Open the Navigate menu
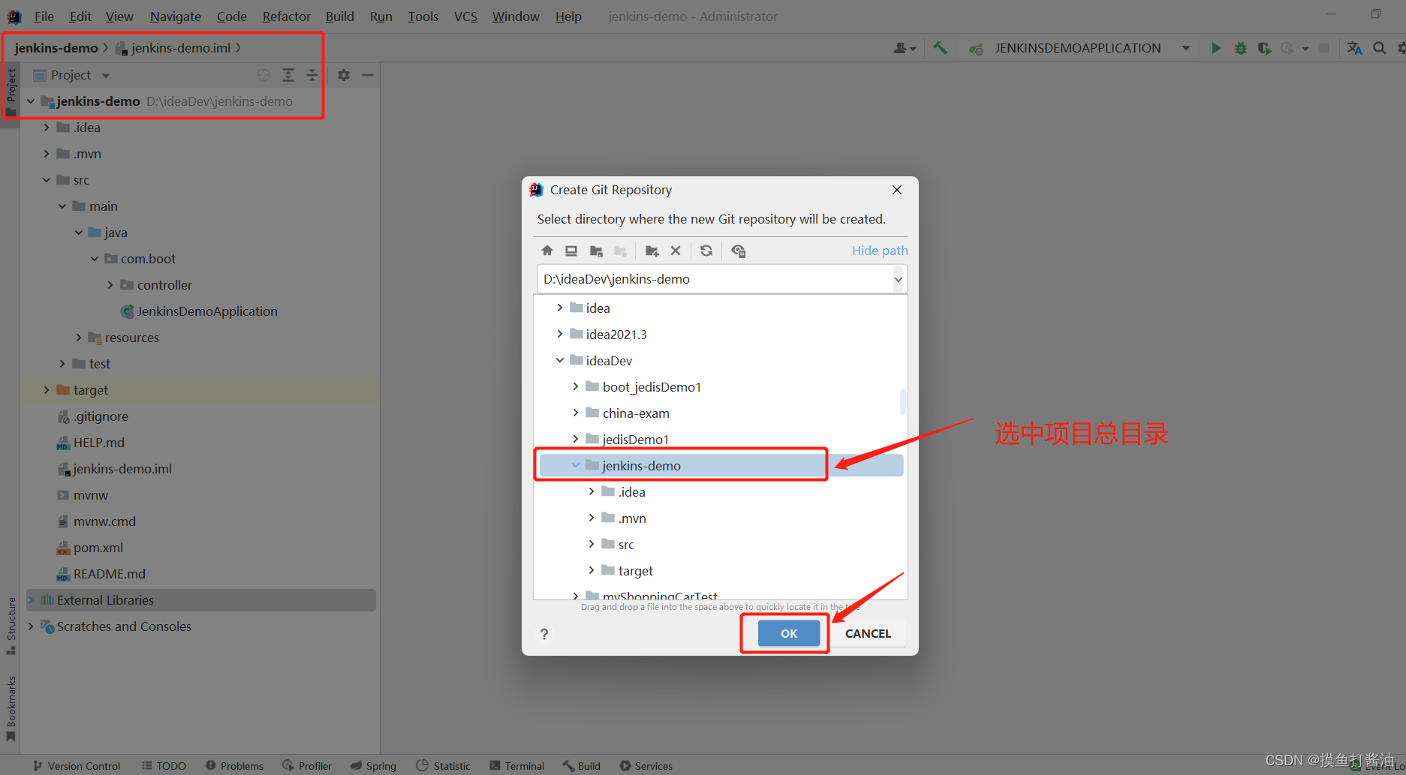 175,17
